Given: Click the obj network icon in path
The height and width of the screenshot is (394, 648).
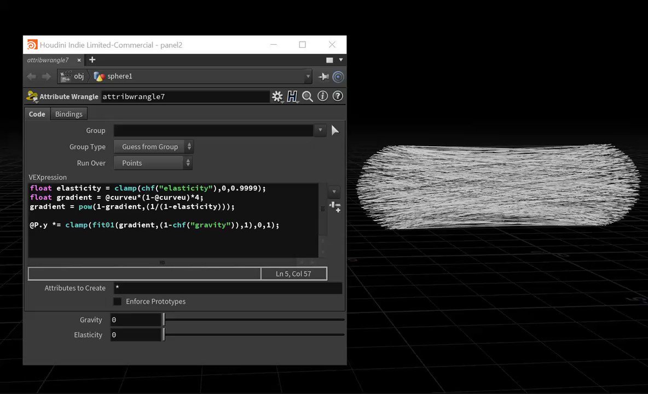Looking at the screenshot, I should tap(65, 77).
